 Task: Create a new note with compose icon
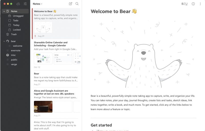[71, 4]
